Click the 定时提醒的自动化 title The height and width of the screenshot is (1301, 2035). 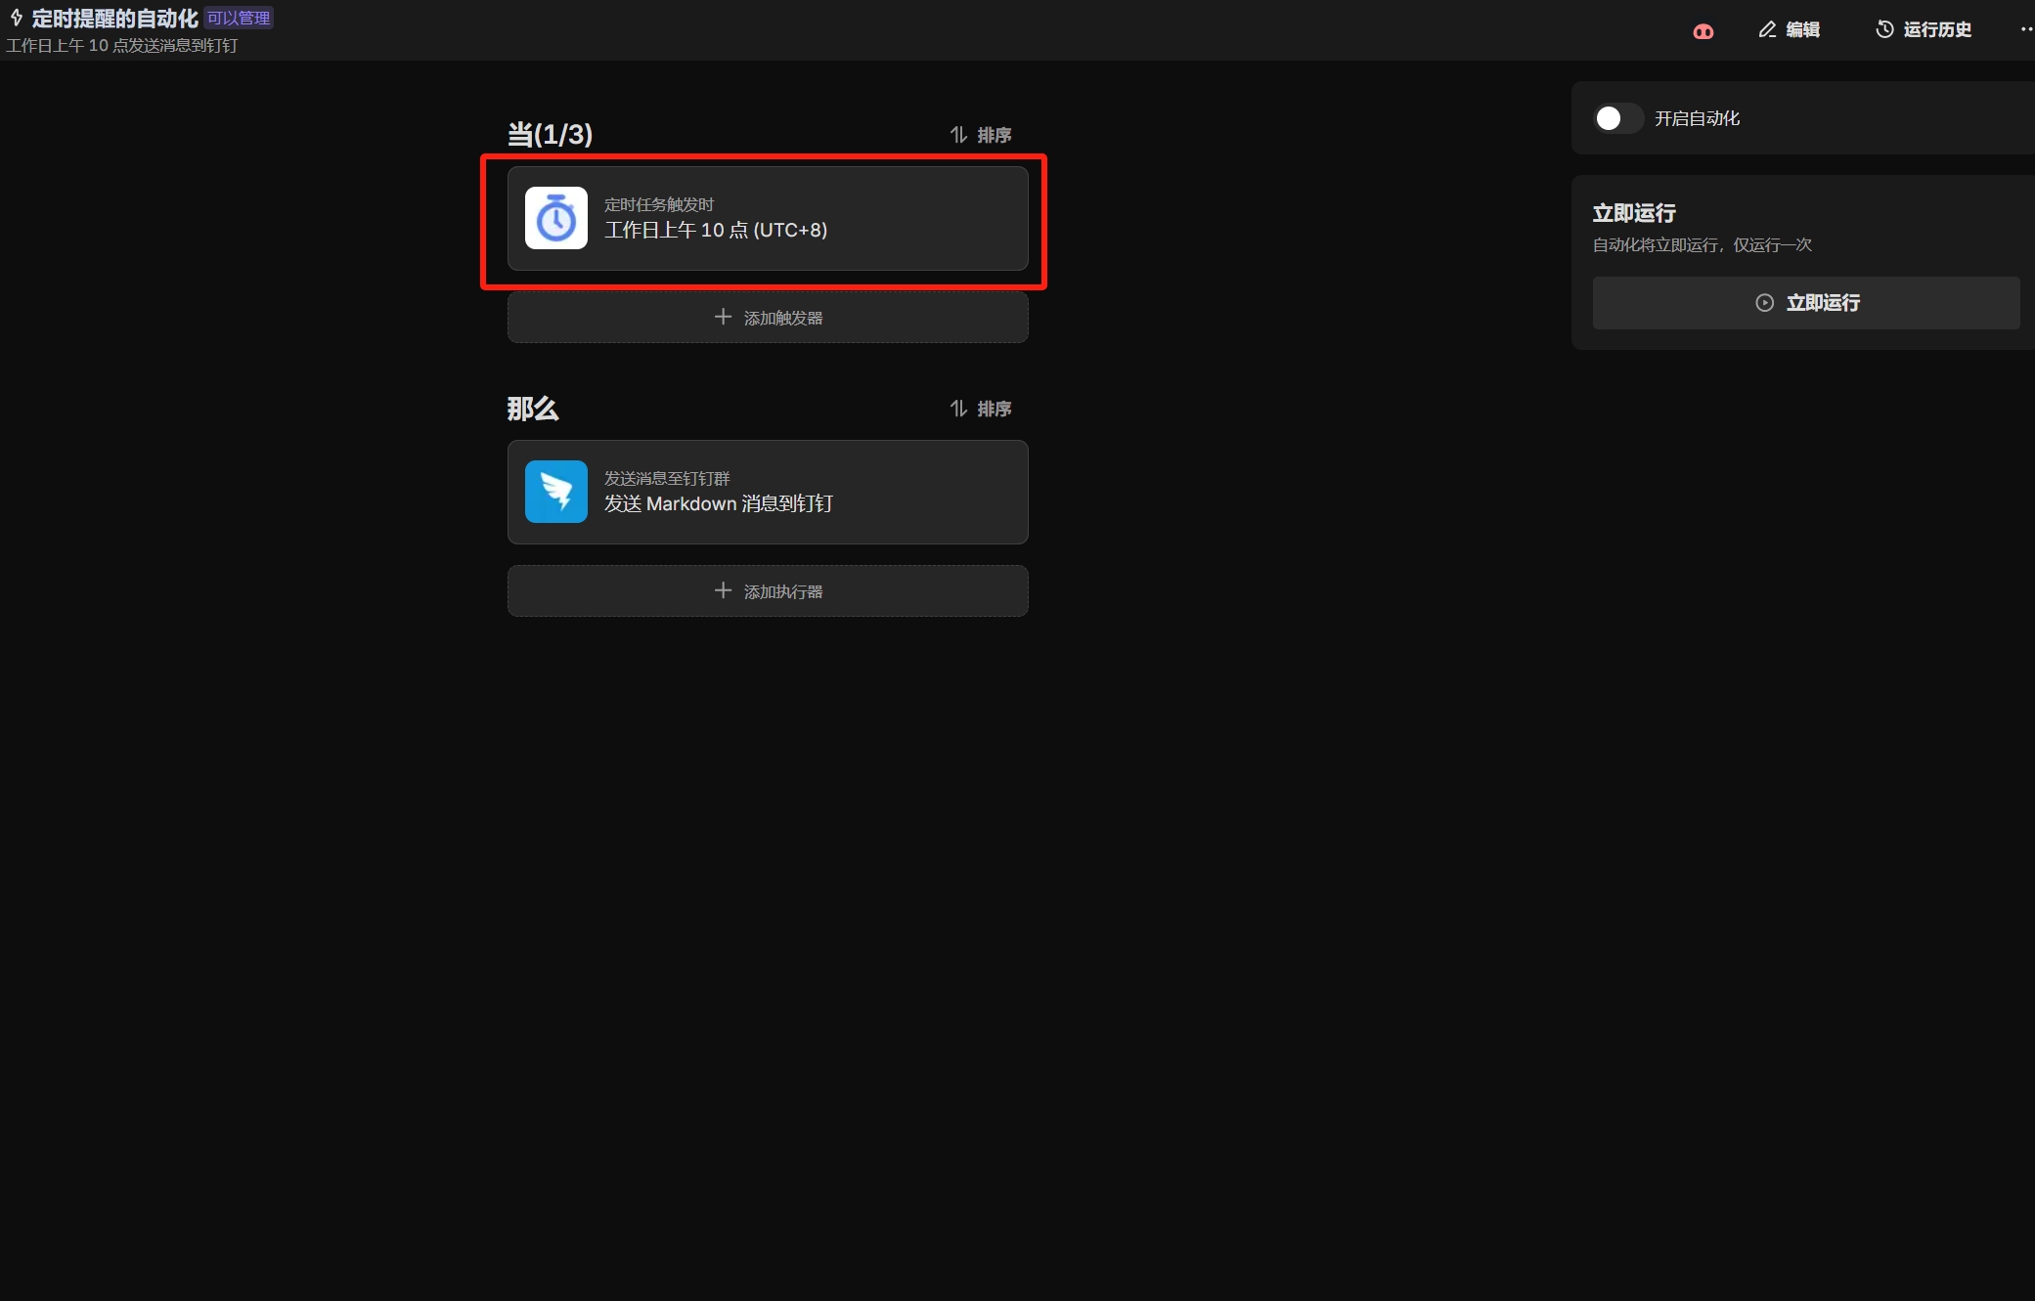click(x=115, y=18)
